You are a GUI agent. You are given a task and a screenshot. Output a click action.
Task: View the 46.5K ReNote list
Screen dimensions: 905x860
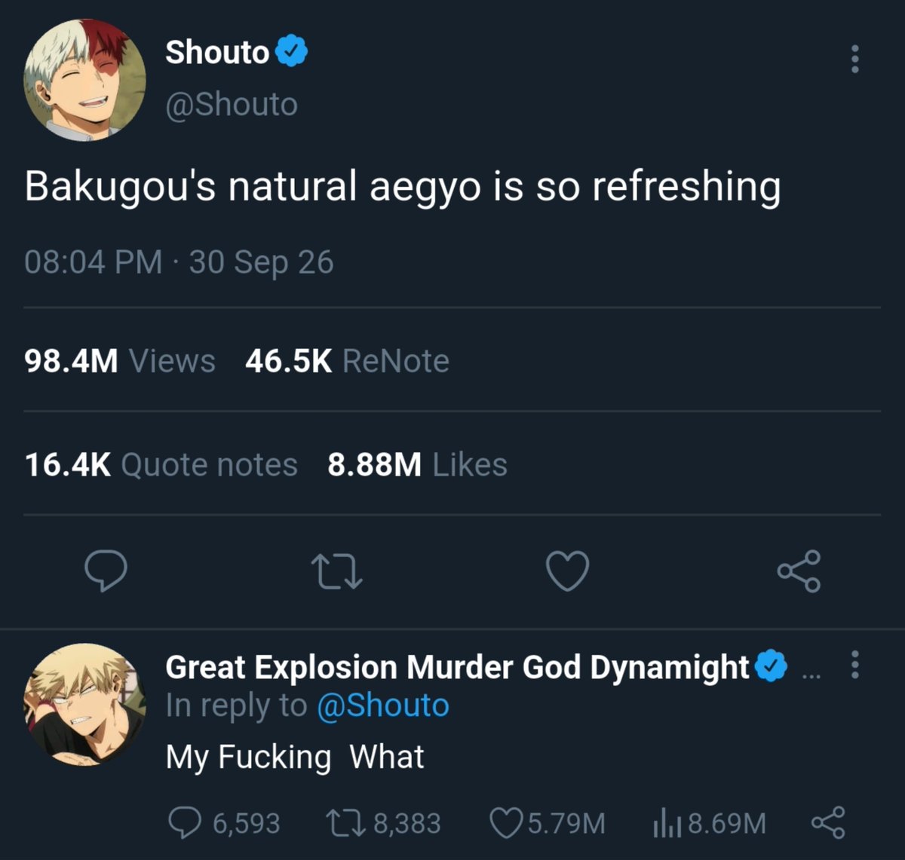[347, 361]
